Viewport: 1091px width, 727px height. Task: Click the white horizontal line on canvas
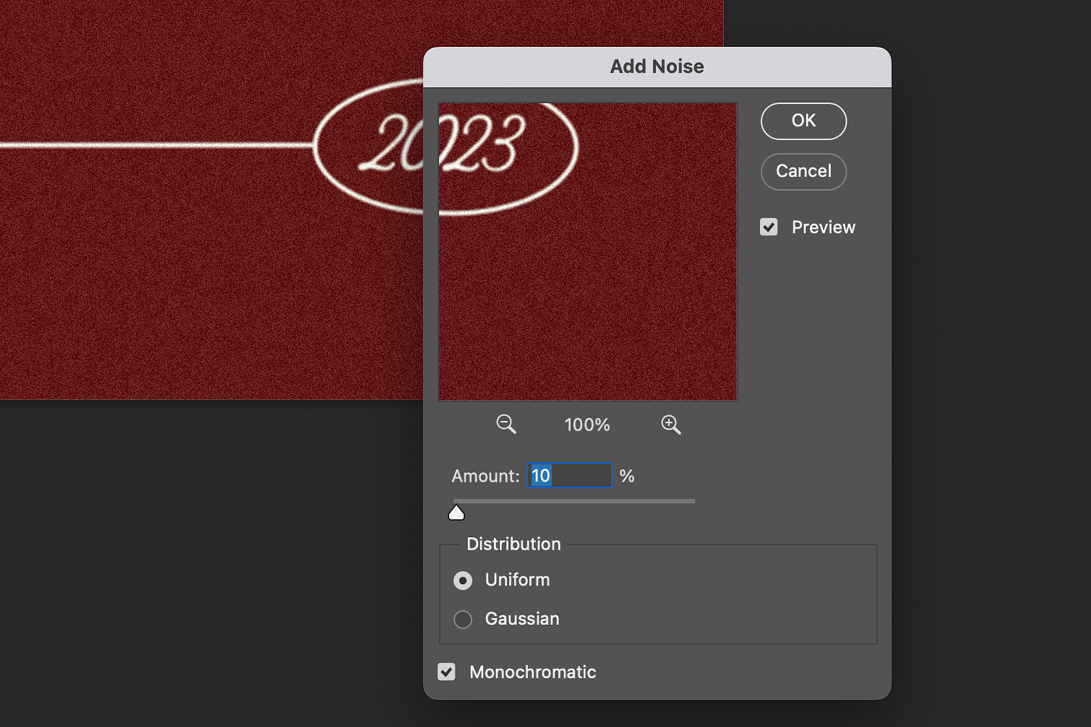(156, 145)
